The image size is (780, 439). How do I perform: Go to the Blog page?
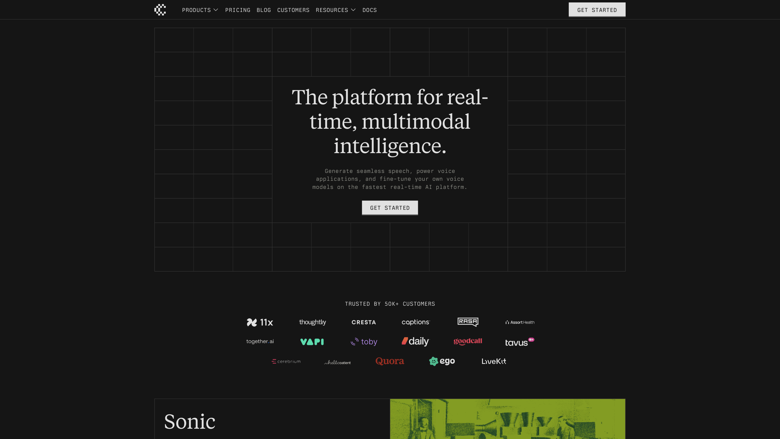coord(264,10)
